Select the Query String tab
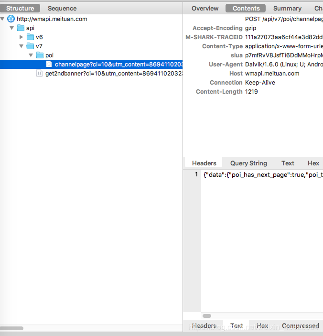Image resolution: width=323 pixels, height=336 pixels. tap(248, 163)
